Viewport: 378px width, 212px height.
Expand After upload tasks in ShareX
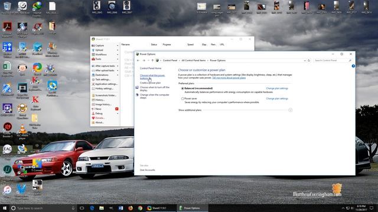tap(105, 71)
